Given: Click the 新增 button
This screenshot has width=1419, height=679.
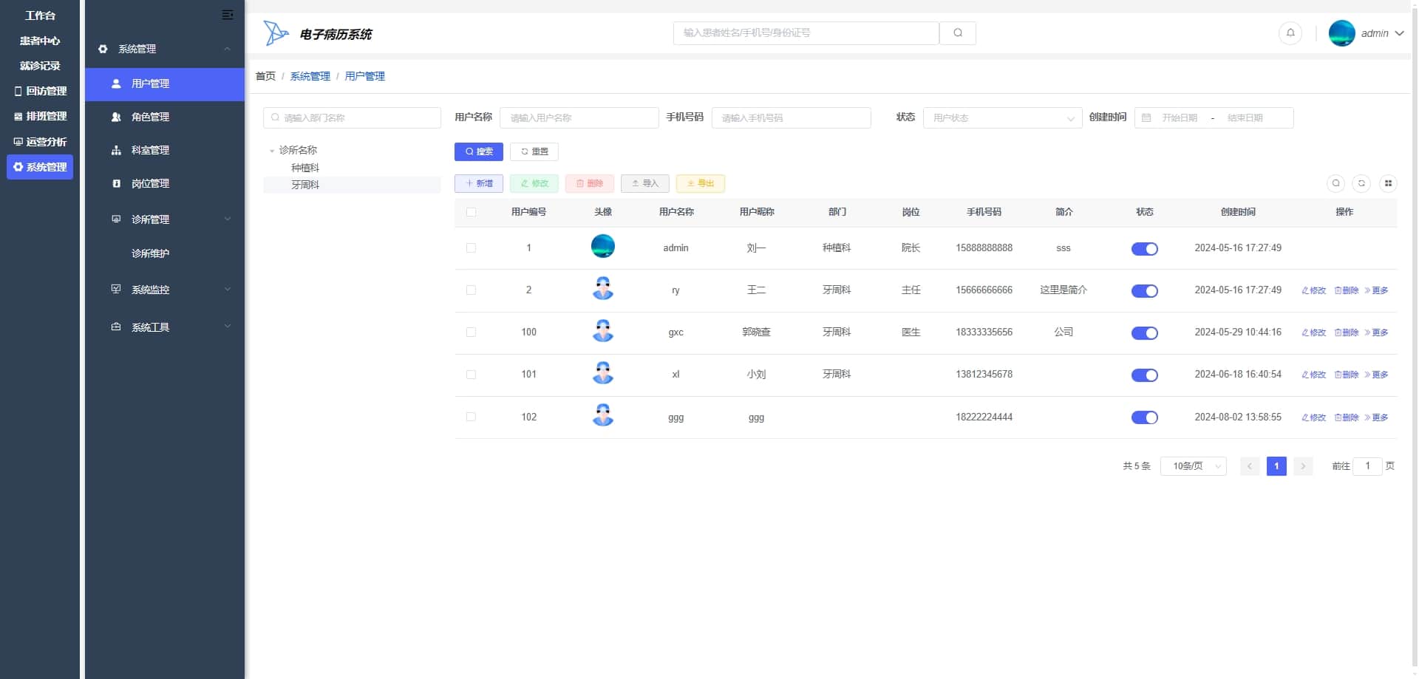Looking at the screenshot, I should (x=479, y=183).
